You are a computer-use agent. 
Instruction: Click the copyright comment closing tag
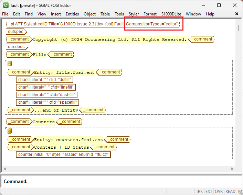(x=201, y=39)
